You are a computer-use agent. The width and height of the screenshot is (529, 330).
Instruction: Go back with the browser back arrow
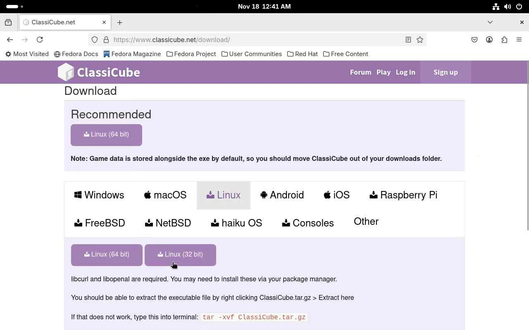[10, 40]
